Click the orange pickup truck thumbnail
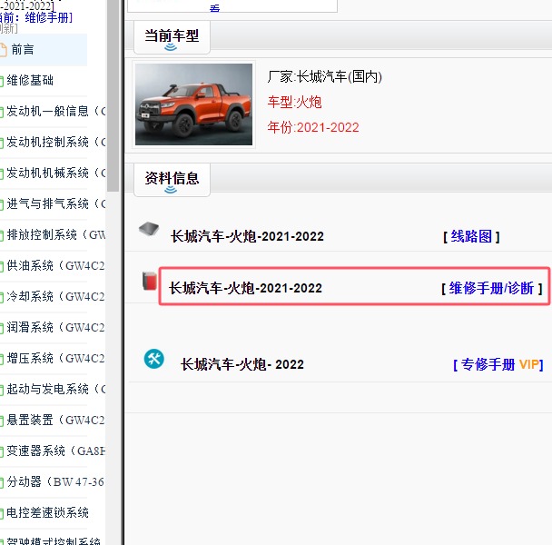This screenshot has height=545, width=552. pyautogui.click(x=193, y=104)
